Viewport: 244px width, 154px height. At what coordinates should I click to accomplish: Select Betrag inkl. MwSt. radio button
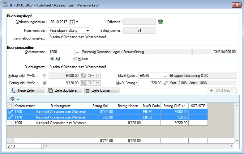point(45,83)
